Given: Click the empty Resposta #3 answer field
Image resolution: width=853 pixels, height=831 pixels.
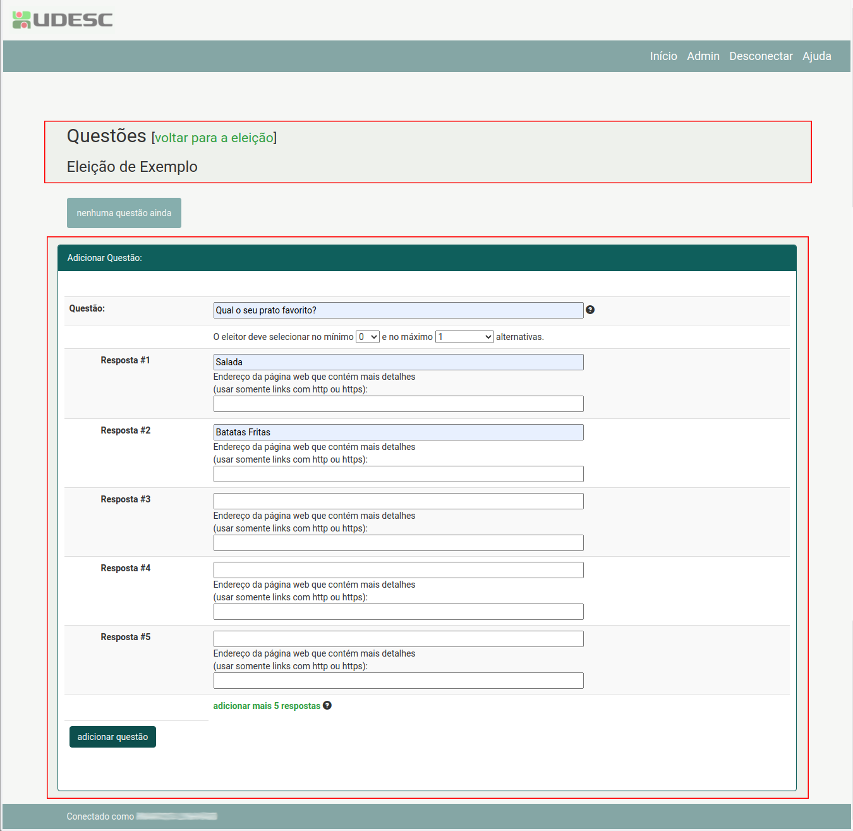Looking at the screenshot, I should (x=398, y=501).
